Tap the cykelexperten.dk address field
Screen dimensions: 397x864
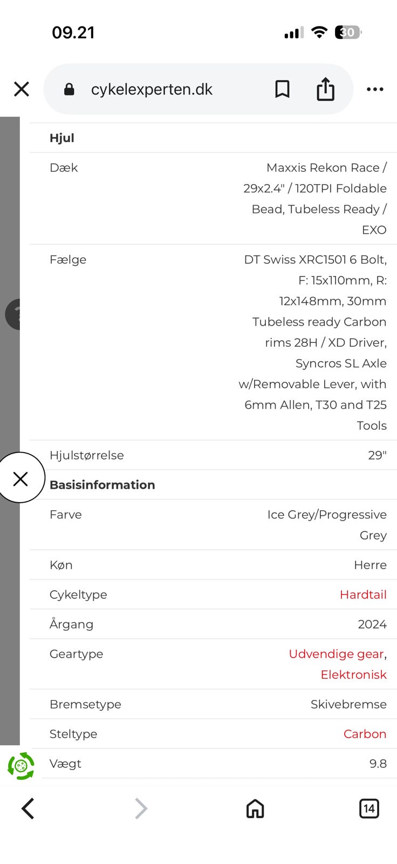(x=152, y=89)
